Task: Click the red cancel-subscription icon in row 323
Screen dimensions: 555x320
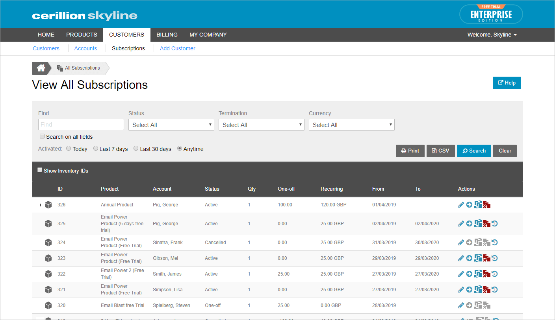Action: [x=487, y=258]
